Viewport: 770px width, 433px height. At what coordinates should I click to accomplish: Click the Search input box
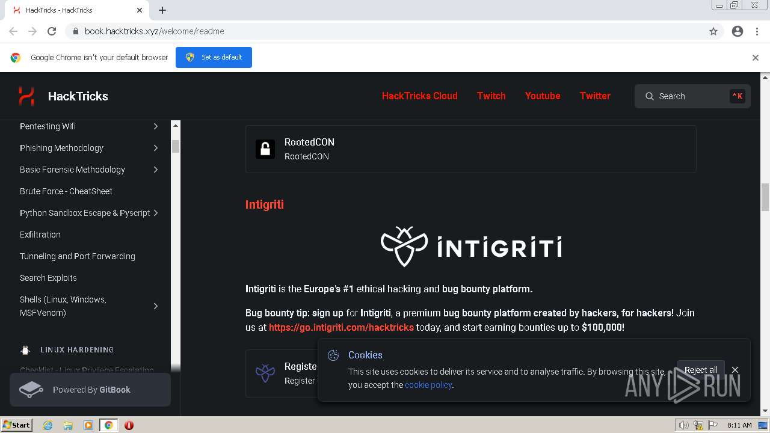coord(692,96)
